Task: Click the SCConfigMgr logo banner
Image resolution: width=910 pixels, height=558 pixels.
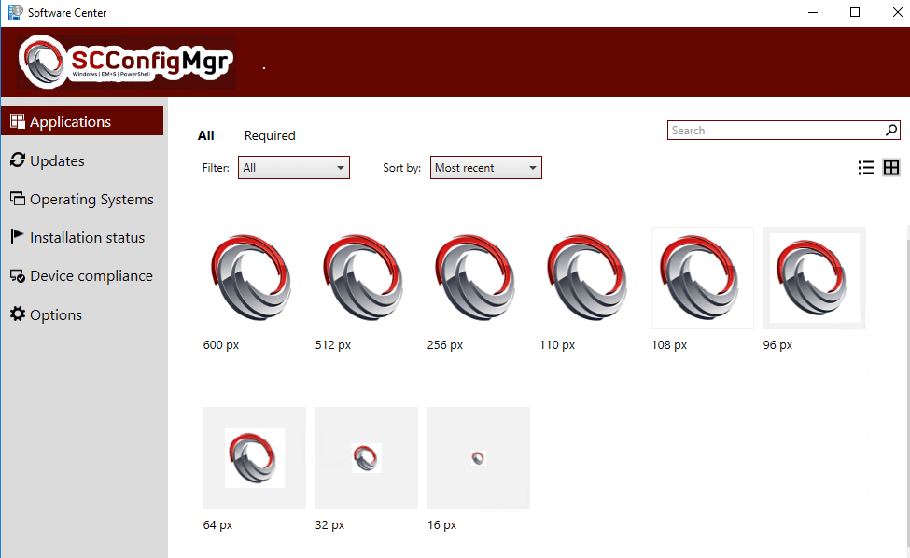Action: click(x=126, y=61)
